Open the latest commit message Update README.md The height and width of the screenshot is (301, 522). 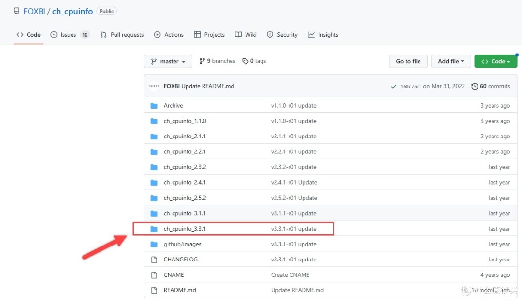click(208, 86)
